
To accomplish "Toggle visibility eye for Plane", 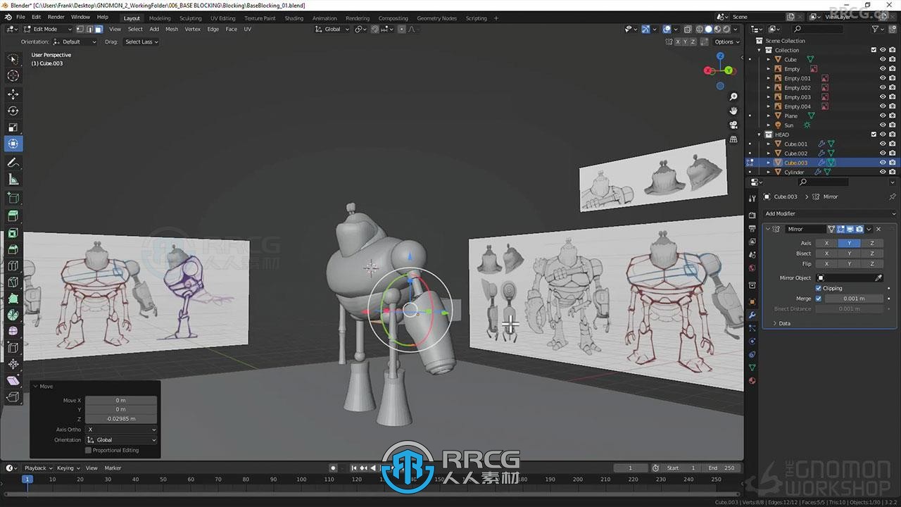I will (x=883, y=115).
